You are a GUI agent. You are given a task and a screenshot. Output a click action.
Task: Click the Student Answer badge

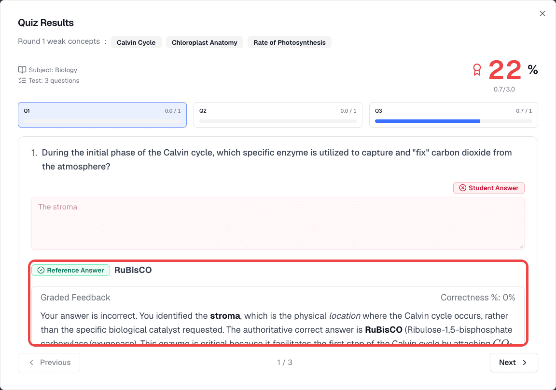coord(488,188)
